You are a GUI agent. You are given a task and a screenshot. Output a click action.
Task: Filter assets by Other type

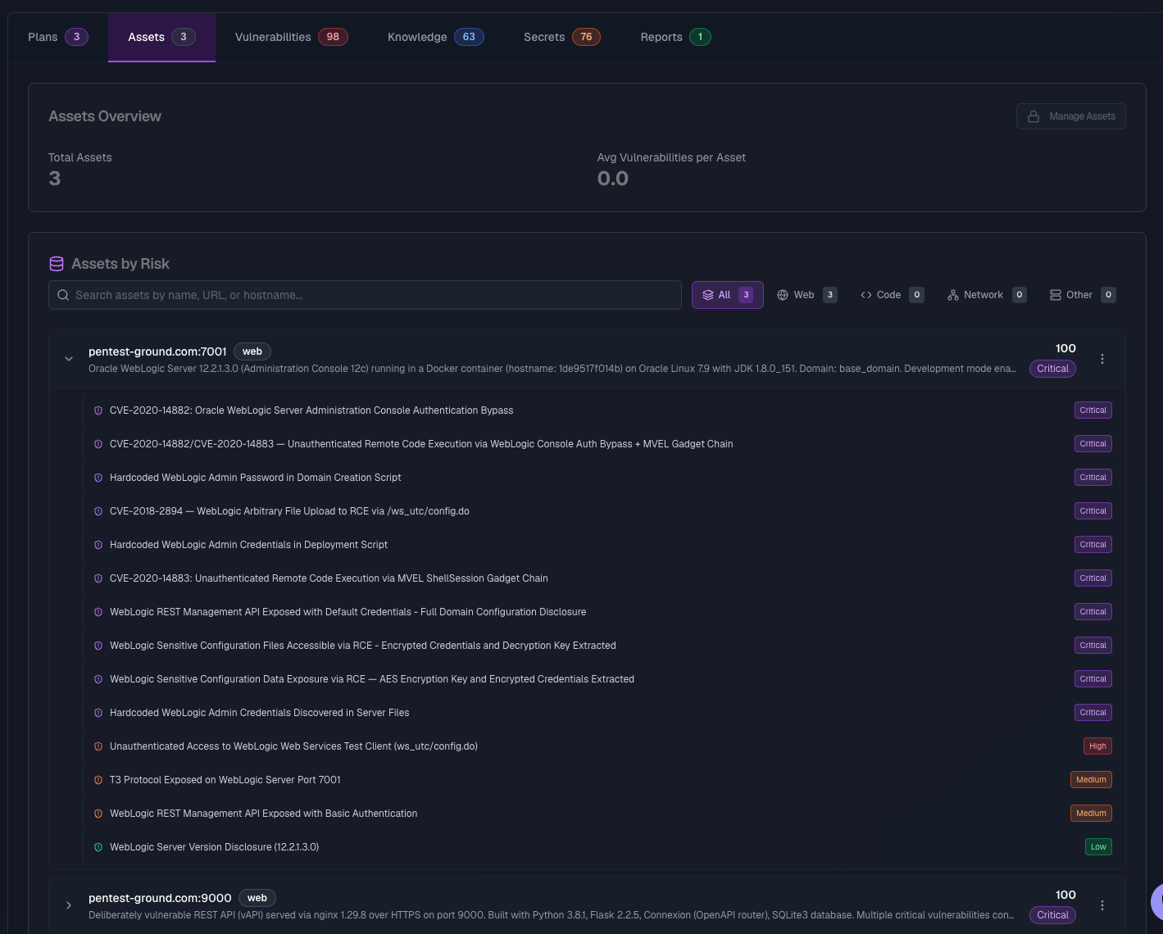(x=1082, y=295)
